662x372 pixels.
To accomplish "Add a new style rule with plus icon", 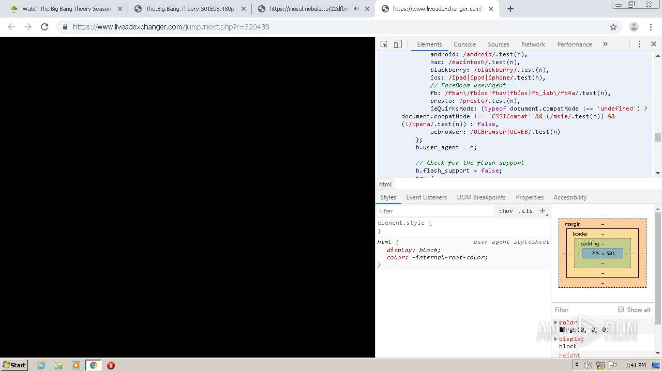I will coord(543,211).
